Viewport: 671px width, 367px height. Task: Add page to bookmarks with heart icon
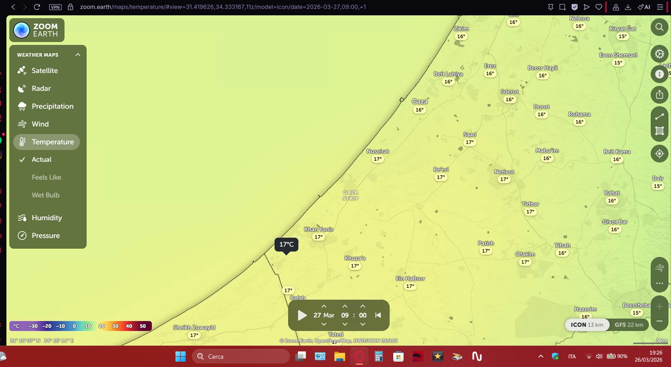click(x=599, y=7)
